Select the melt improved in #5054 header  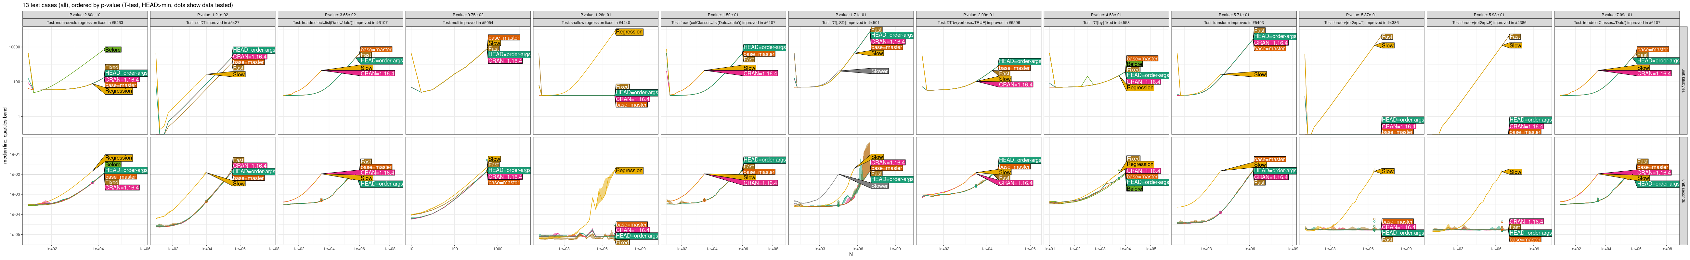coord(468,23)
